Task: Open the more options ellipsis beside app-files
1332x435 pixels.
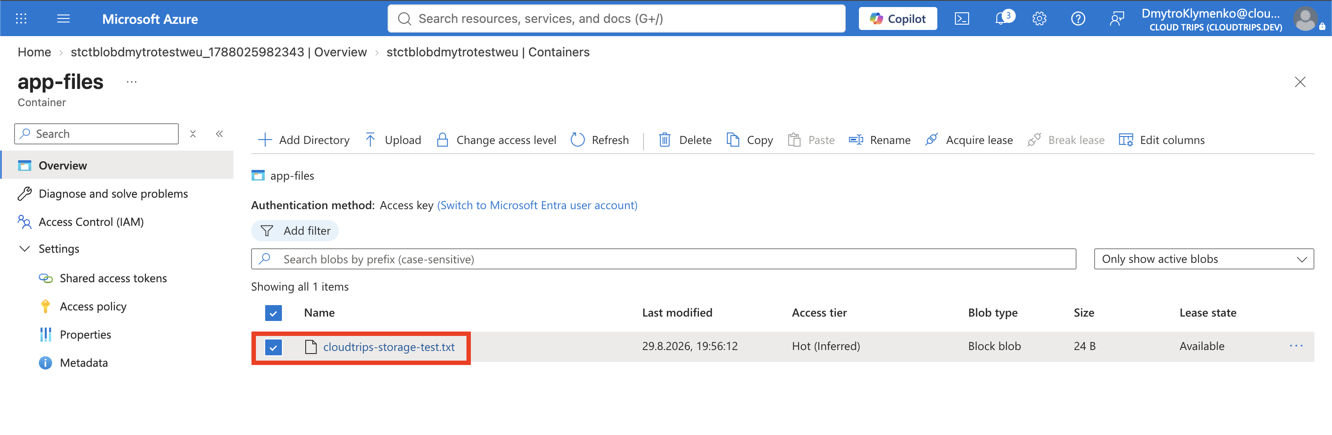Action: (x=132, y=81)
